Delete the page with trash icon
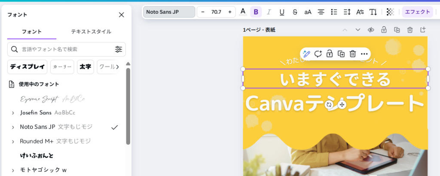This screenshot has width=440, height=176. coord(410,30)
